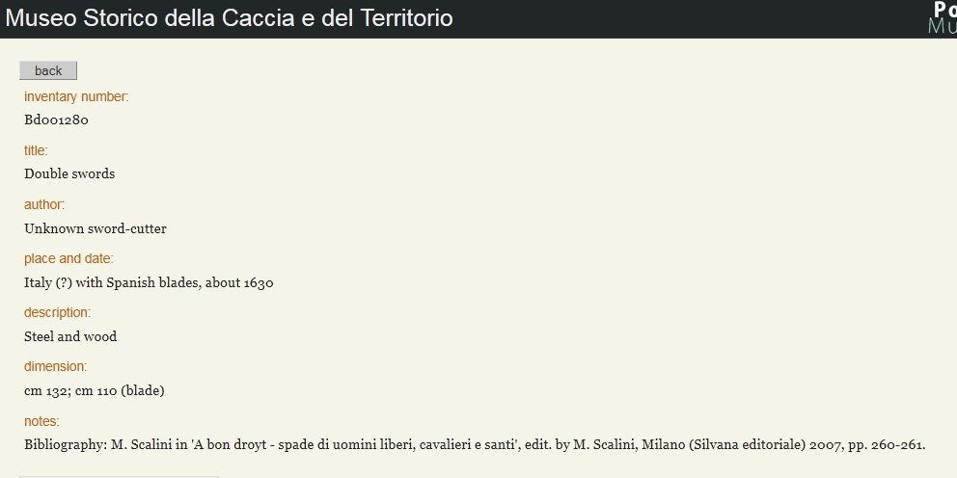Select the 'author:' field label

(44, 205)
